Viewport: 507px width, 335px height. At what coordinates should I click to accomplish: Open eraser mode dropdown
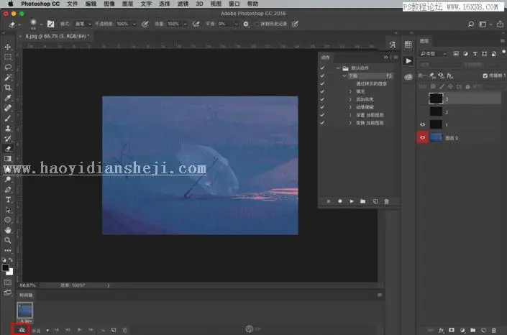pyautogui.click(x=83, y=24)
